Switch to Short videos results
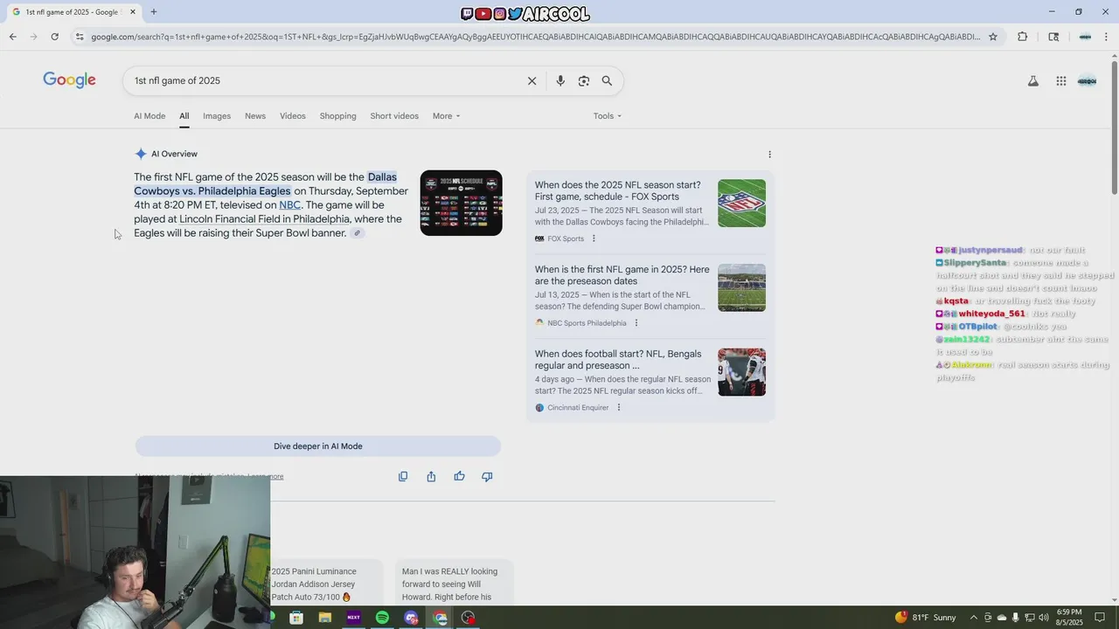This screenshot has width=1119, height=629. [x=394, y=116]
